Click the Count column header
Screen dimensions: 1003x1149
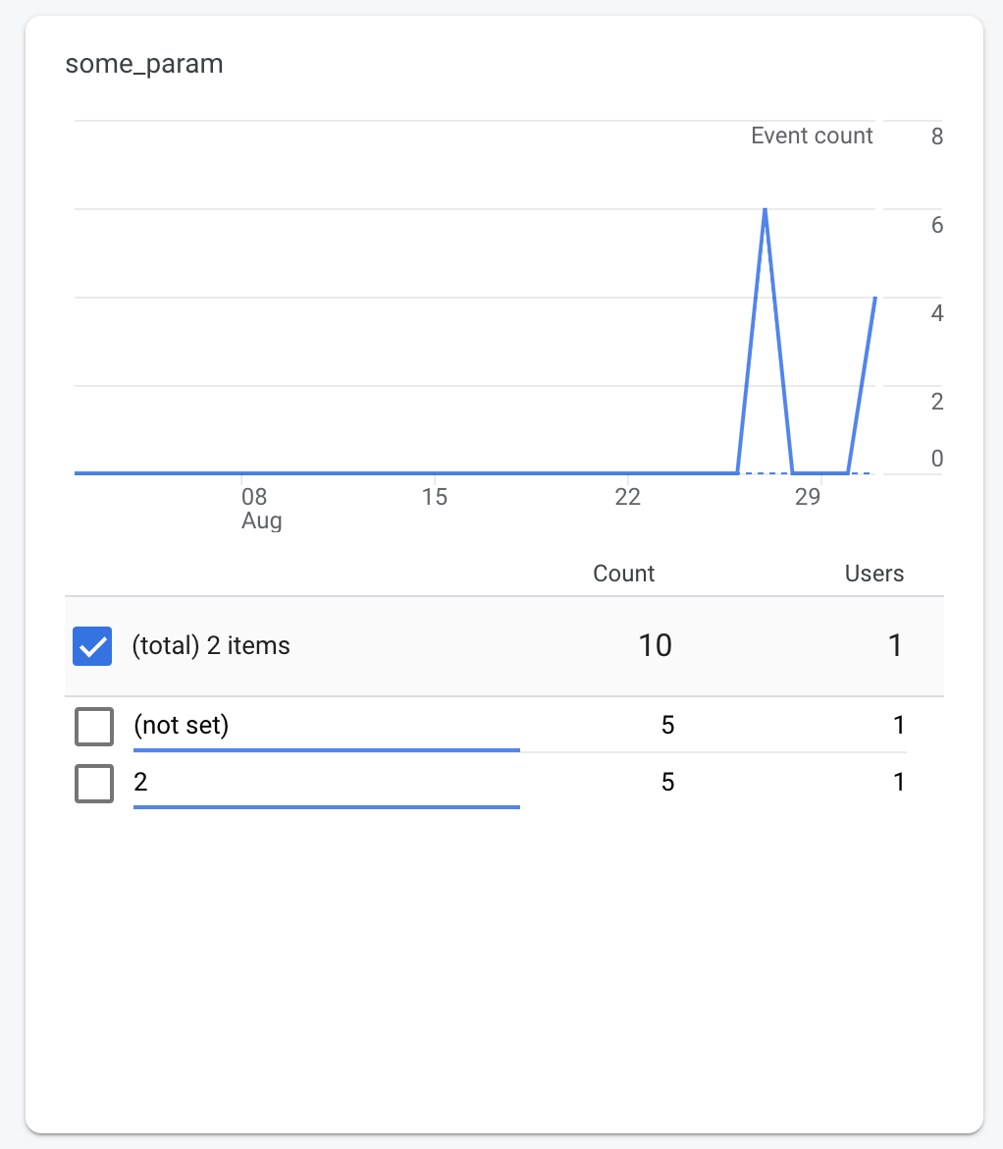(x=623, y=574)
